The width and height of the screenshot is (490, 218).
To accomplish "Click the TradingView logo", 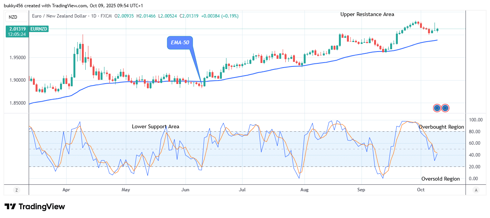I will (35, 207).
